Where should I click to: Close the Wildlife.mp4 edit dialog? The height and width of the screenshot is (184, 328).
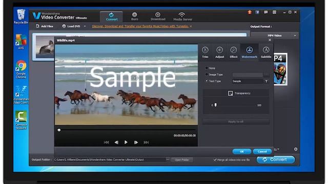tap(270, 40)
